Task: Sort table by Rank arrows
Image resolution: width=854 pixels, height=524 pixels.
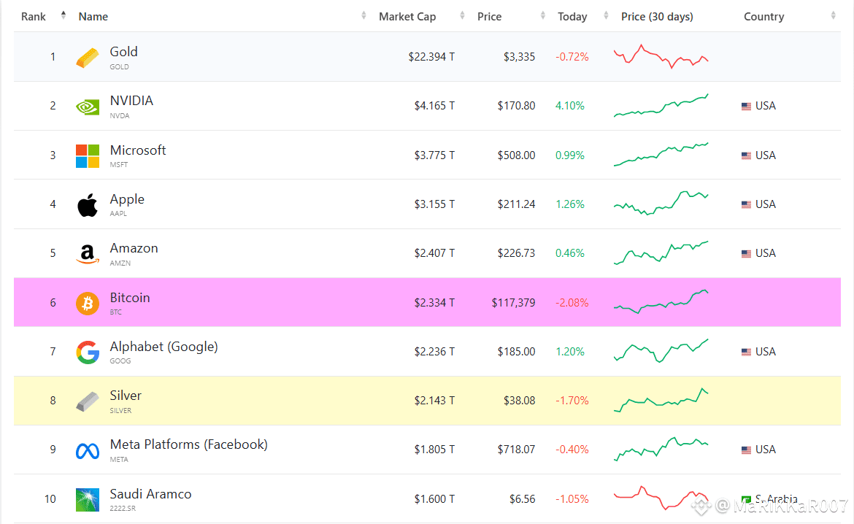Action: tap(64, 15)
